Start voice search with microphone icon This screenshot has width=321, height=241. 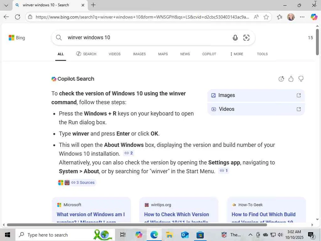[235, 38]
